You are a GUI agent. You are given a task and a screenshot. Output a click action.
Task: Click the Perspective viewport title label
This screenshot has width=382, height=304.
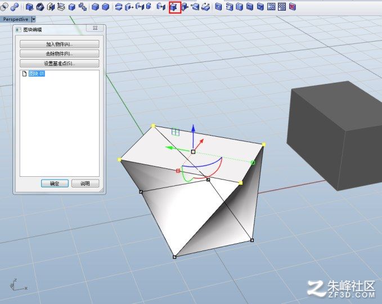coord(16,19)
